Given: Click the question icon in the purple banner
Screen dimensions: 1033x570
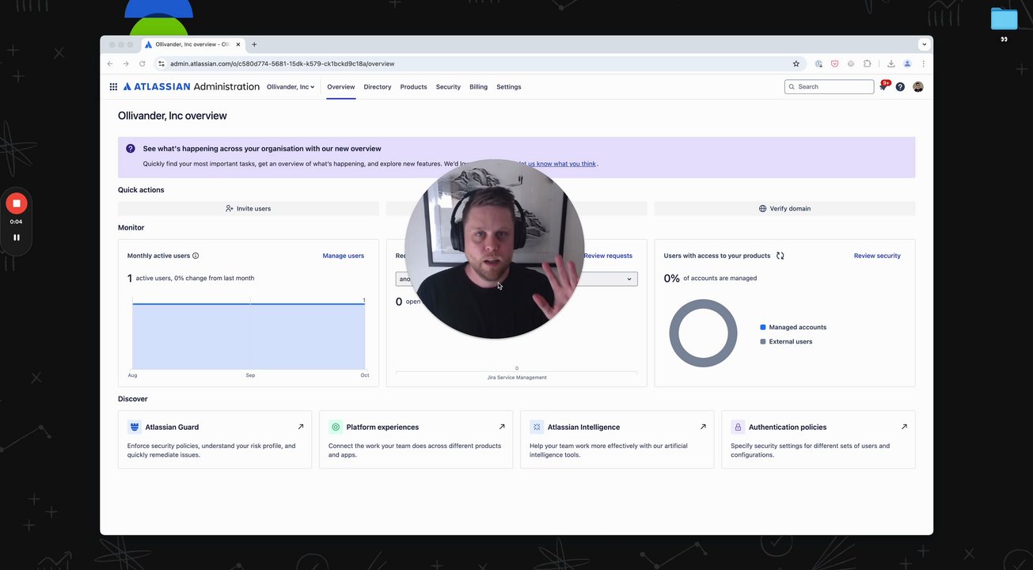Looking at the screenshot, I should click(x=131, y=148).
